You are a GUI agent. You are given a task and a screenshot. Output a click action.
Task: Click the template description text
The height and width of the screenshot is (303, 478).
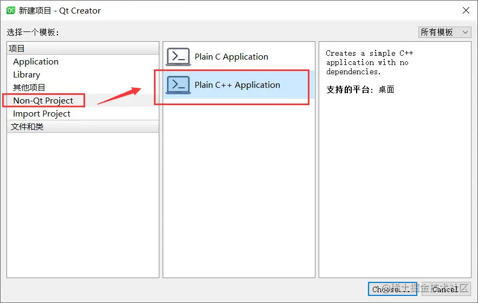tap(370, 62)
